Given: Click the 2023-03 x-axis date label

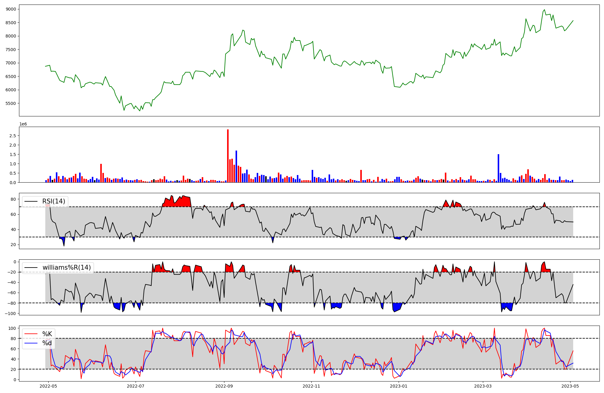Looking at the screenshot, I should (483, 386).
